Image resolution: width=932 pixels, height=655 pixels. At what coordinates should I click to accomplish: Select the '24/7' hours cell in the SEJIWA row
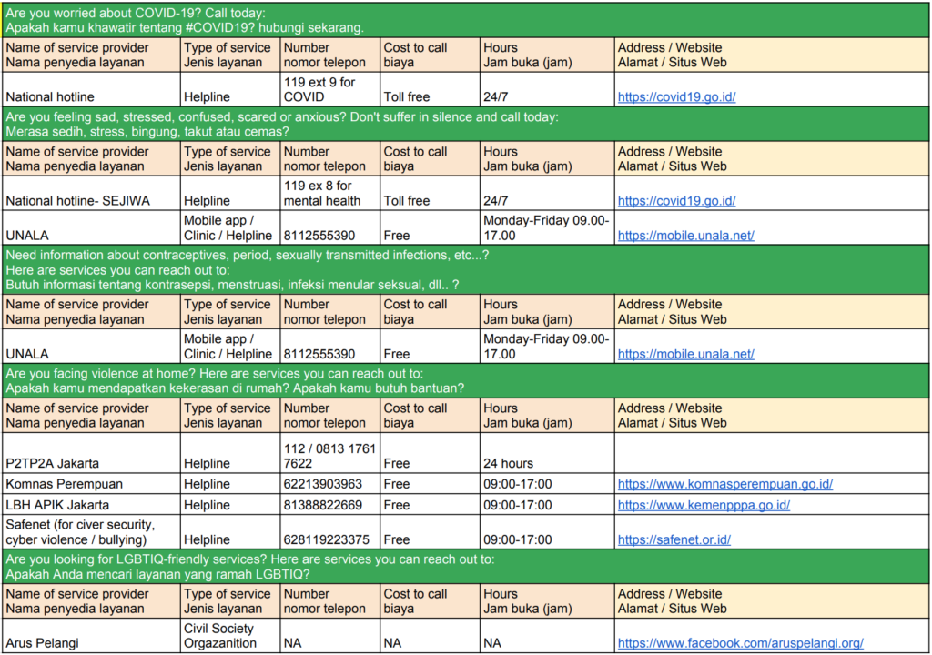pos(547,193)
